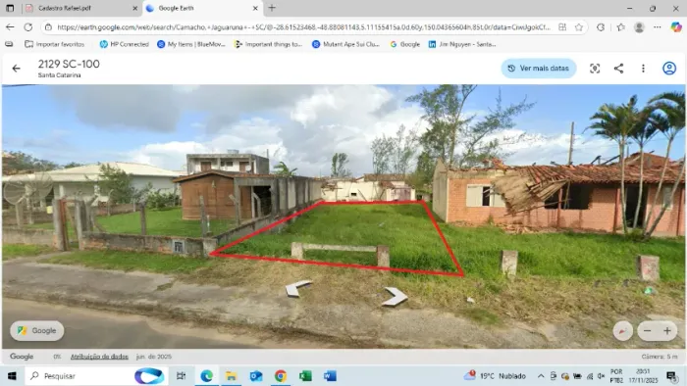Open File Explorer from the taskbar
The width and height of the screenshot is (687, 386).
pos(231,376)
